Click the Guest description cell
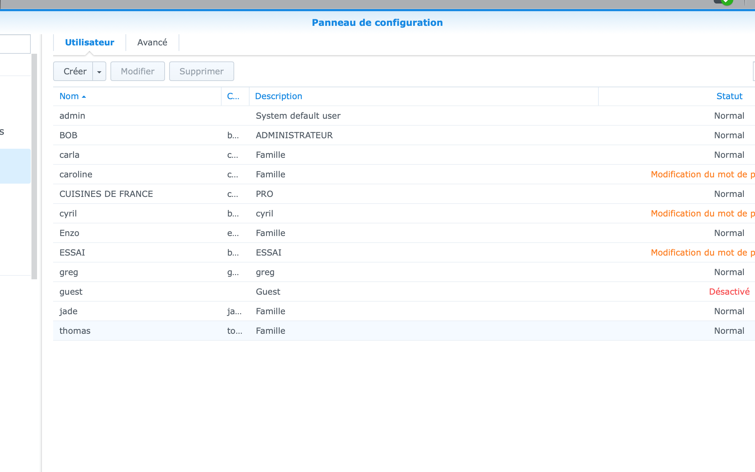 click(x=268, y=292)
